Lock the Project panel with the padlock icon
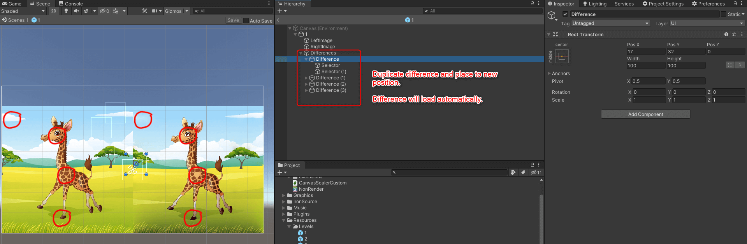 pyautogui.click(x=533, y=165)
